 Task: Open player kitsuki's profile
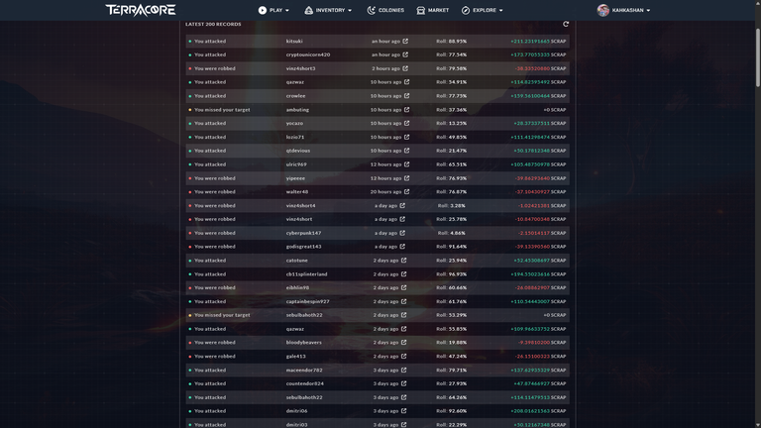tap(294, 42)
